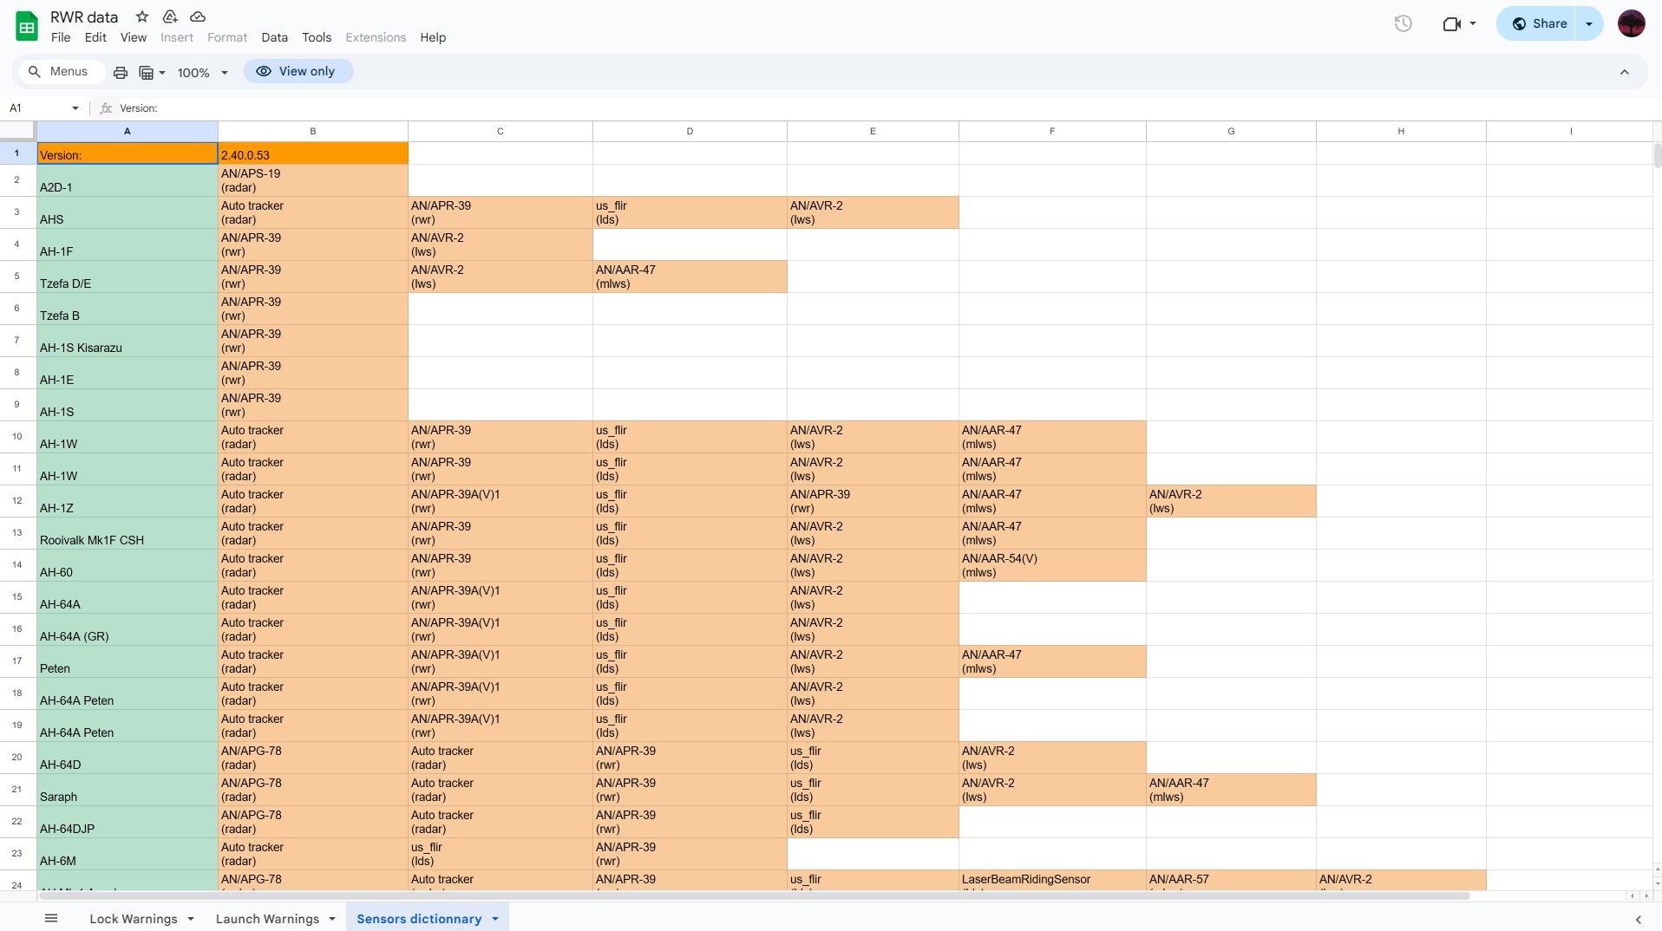Image resolution: width=1662 pixels, height=931 pixels.
Task: Click the video call camera icon
Action: pos(1451,23)
